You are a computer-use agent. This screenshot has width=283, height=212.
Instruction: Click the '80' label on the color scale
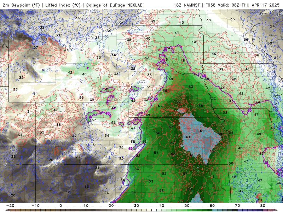263,206
